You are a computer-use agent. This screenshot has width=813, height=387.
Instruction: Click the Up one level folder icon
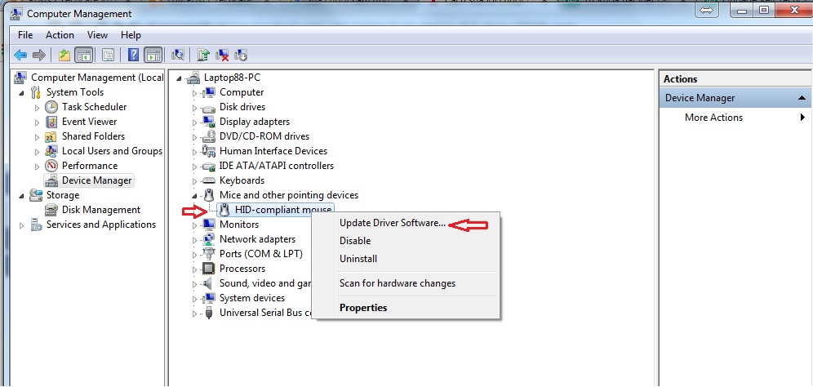(64, 55)
